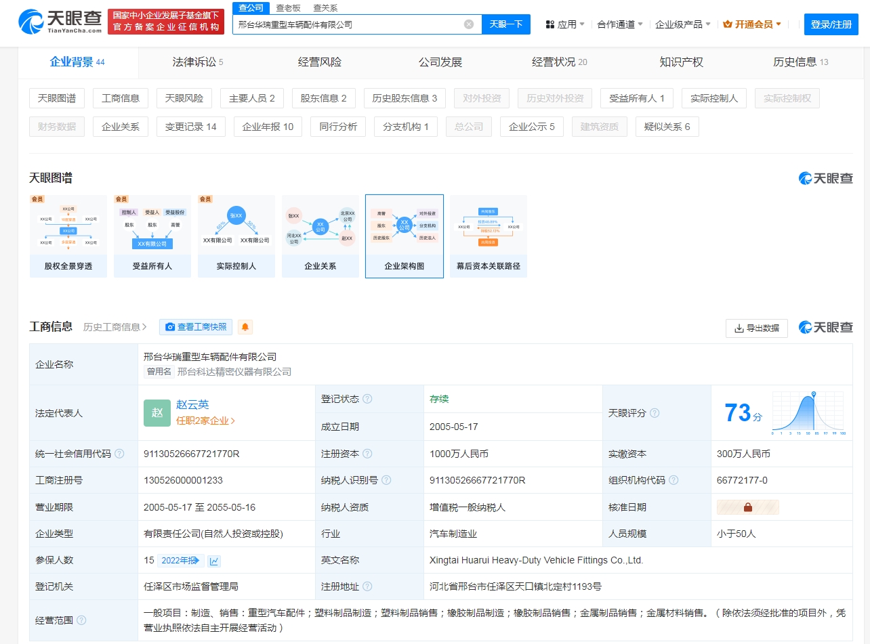Clear the search box text
This screenshot has width=870, height=644.
(469, 24)
